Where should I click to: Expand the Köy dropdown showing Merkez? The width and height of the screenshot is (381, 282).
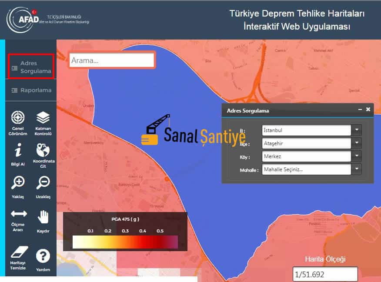click(x=357, y=156)
